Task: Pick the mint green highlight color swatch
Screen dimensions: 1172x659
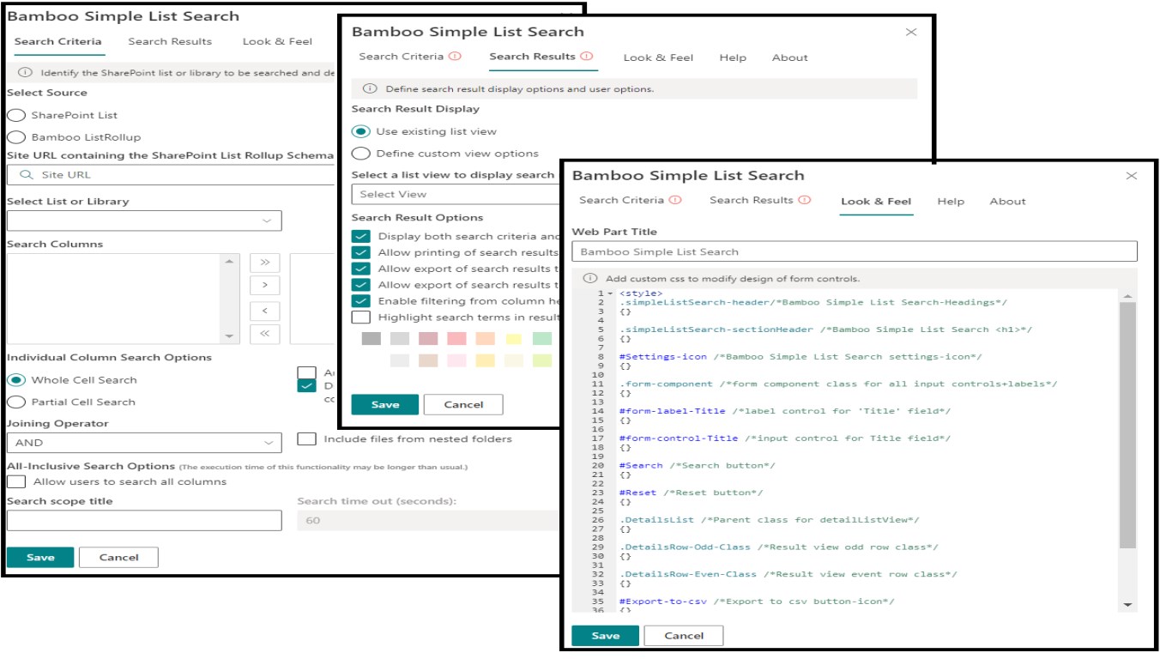Action: coord(541,339)
